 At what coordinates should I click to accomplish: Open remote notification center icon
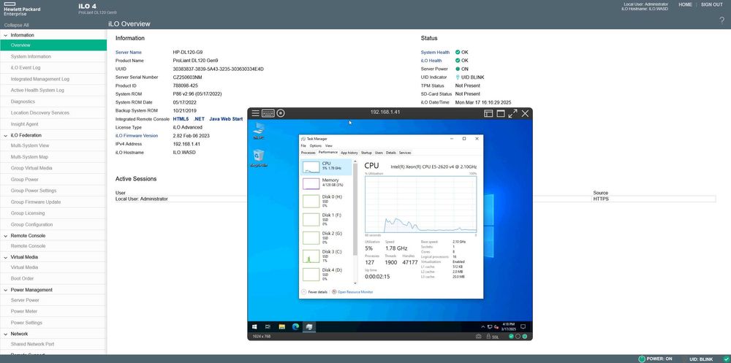click(x=523, y=326)
